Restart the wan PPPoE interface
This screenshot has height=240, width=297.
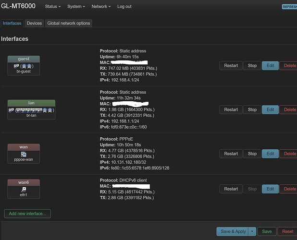tap(231, 154)
